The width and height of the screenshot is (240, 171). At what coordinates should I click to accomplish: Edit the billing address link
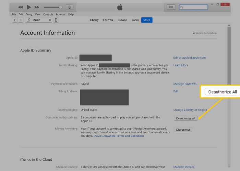[176, 91]
